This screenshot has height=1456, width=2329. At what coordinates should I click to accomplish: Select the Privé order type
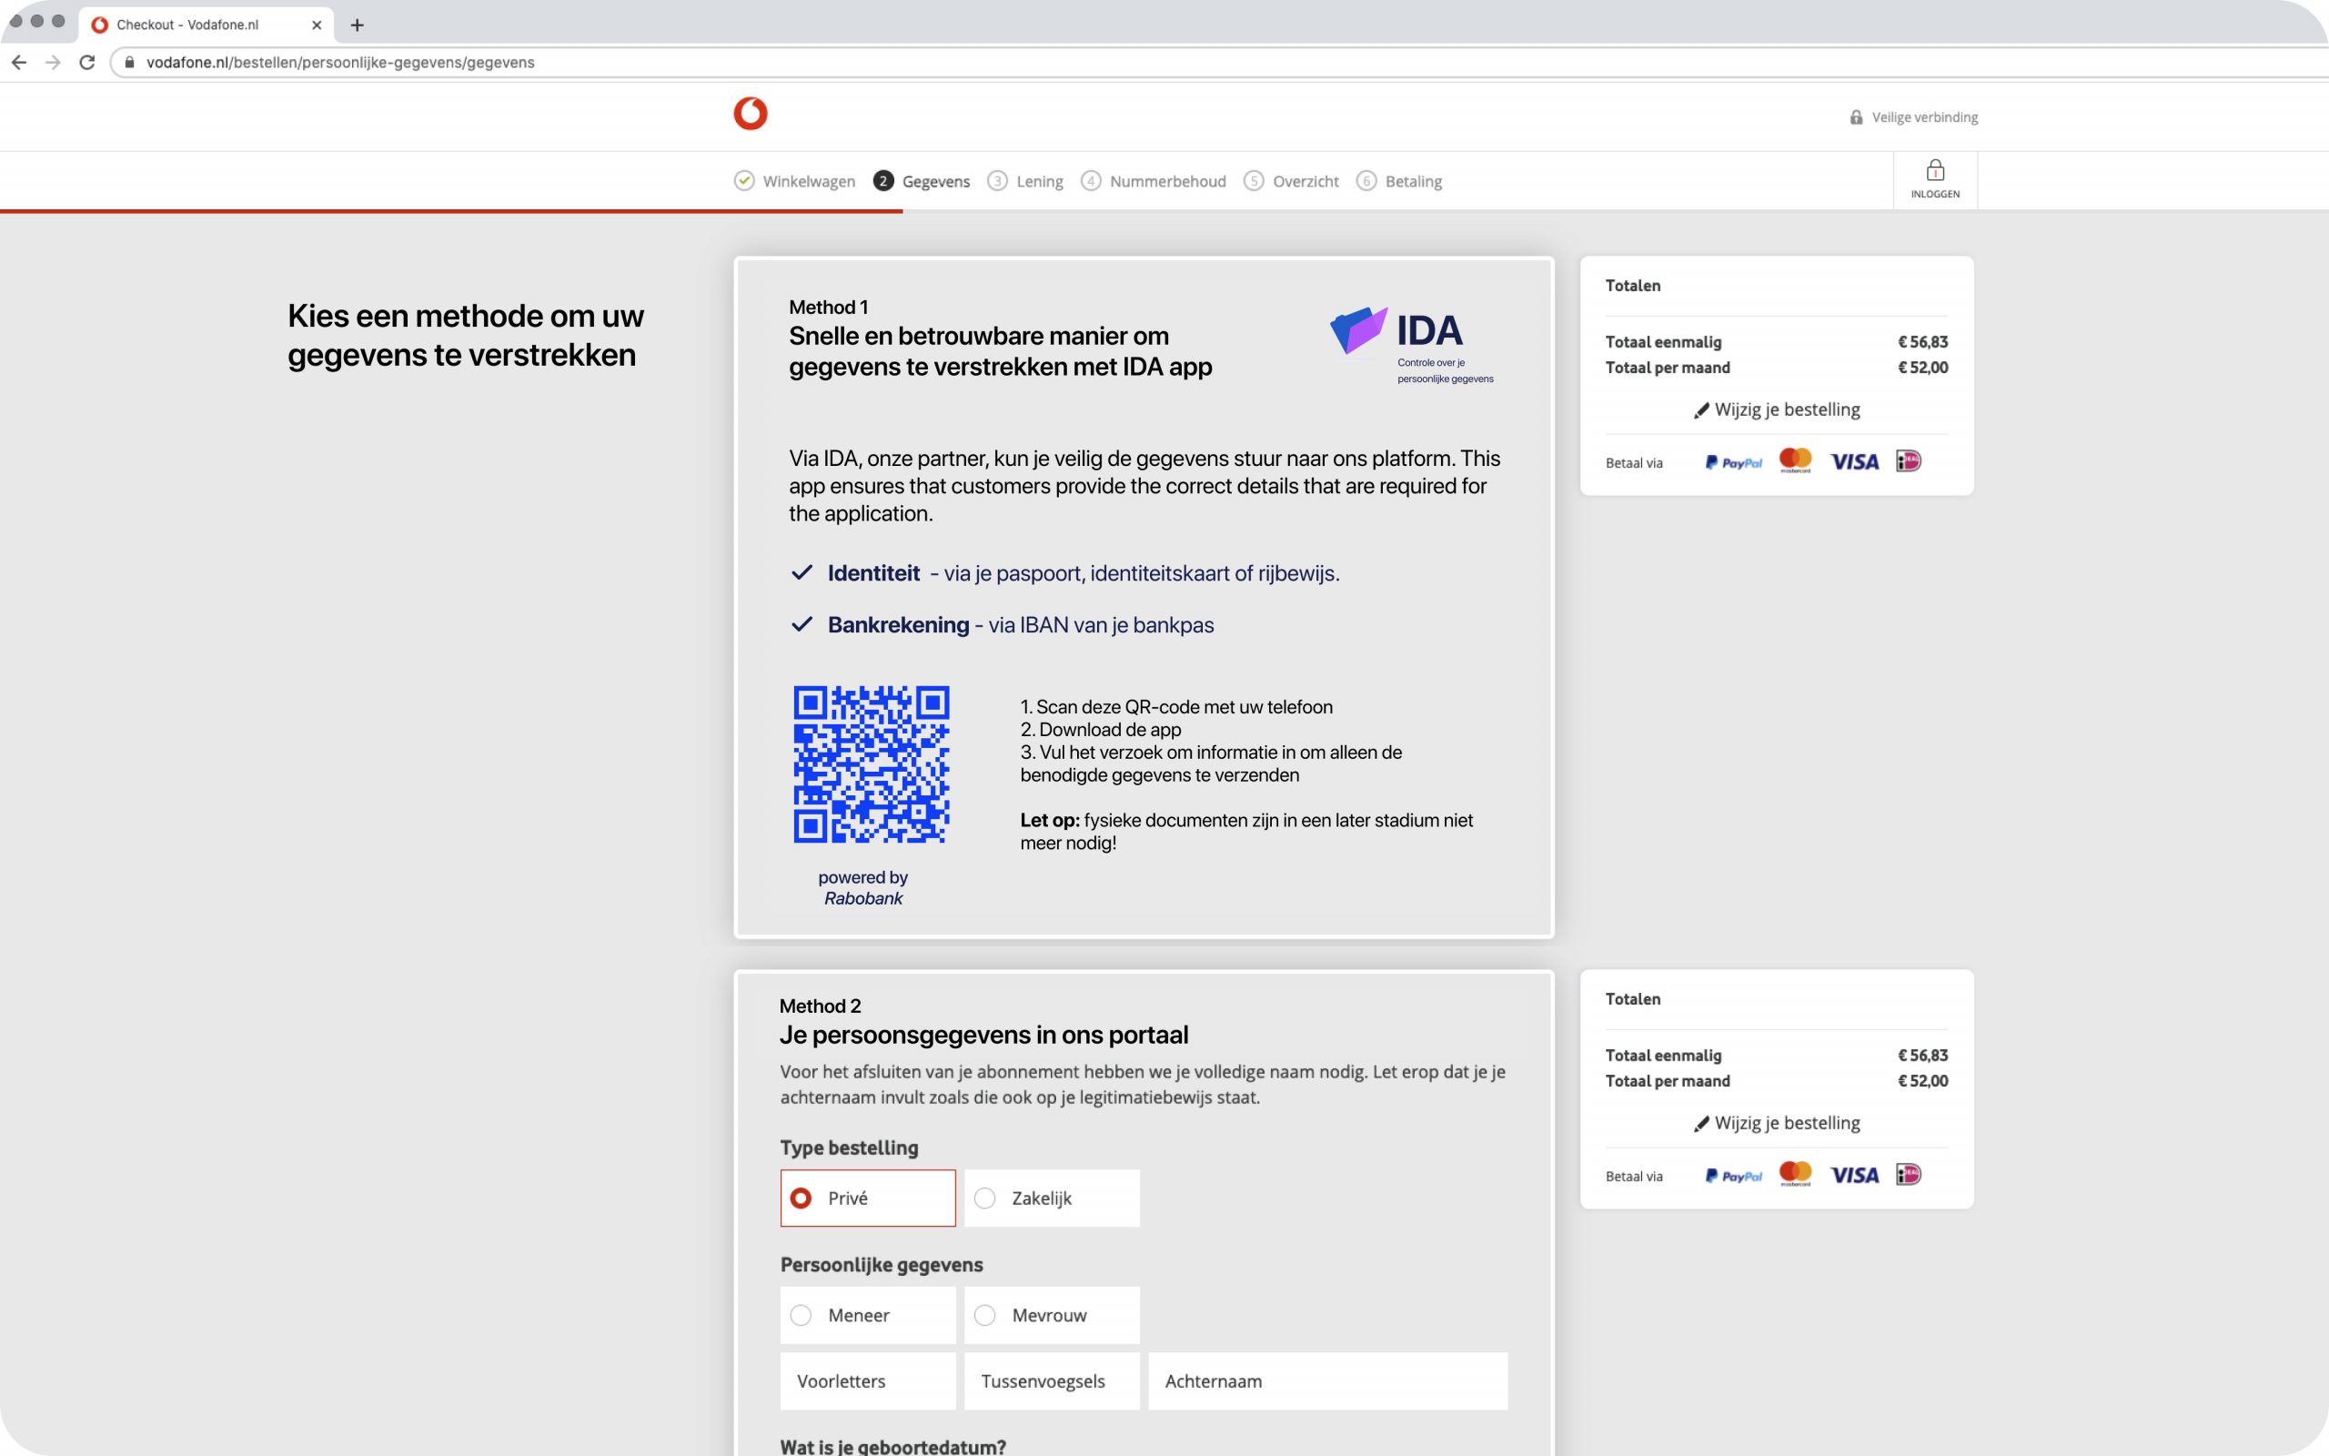868,1198
